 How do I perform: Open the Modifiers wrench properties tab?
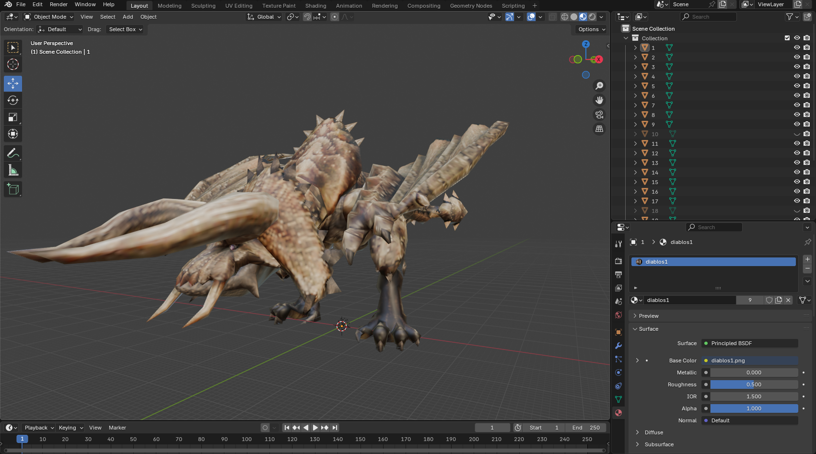pos(618,346)
